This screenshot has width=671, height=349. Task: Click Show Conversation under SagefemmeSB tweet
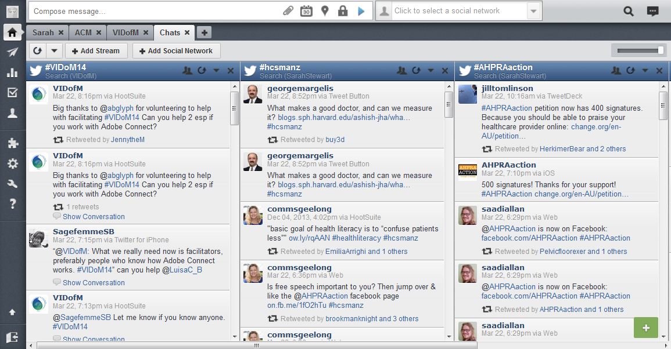coord(94,283)
